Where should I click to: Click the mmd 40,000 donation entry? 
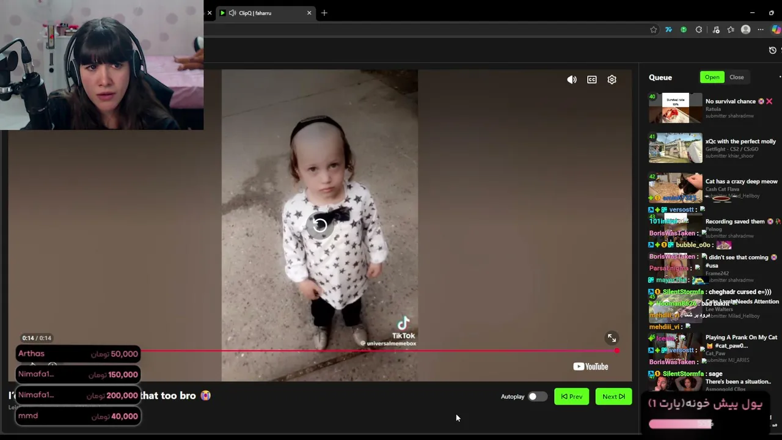pyautogui.click(x=78, y=416)
